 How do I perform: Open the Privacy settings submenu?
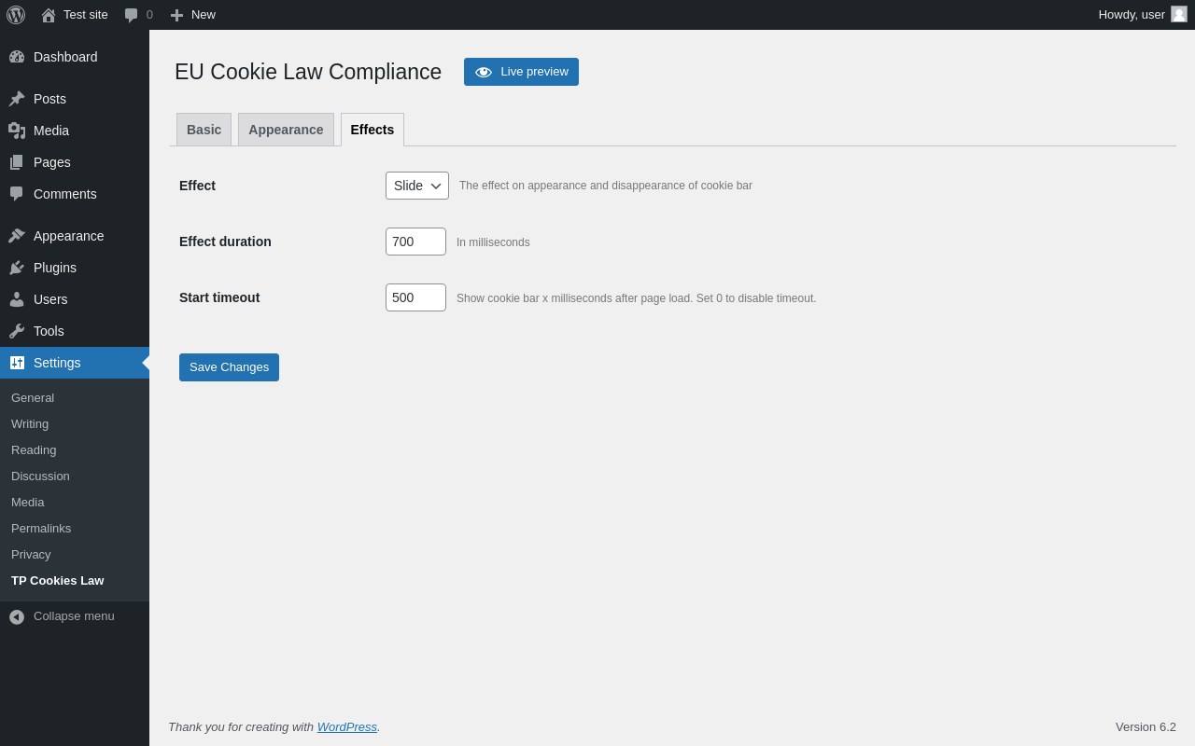click(75, 555)
